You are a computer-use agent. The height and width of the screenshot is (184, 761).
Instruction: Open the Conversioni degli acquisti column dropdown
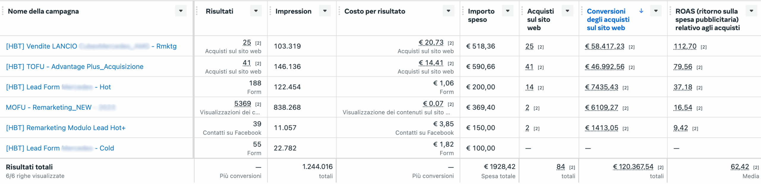[656, 11]
